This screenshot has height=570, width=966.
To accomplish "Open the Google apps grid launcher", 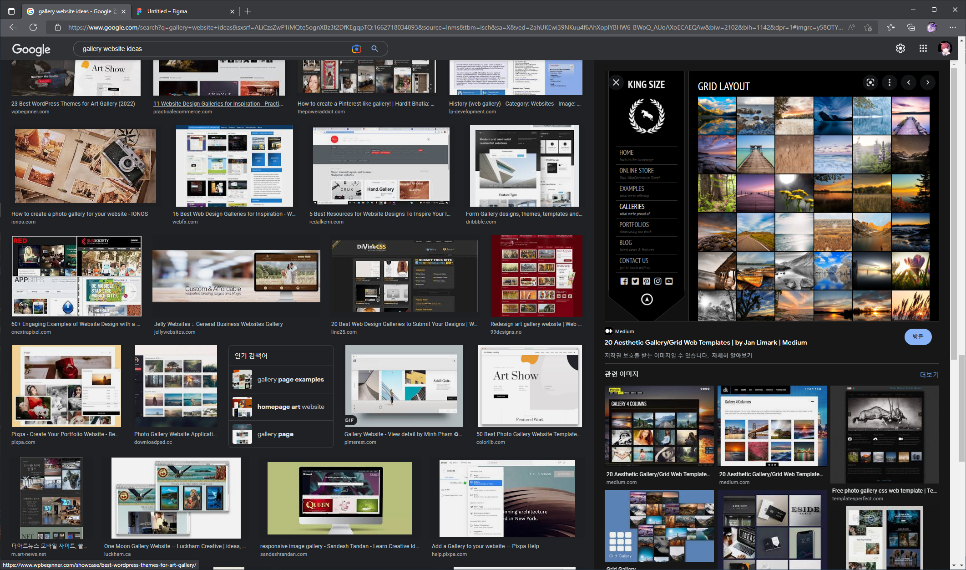I will [923, 49].
